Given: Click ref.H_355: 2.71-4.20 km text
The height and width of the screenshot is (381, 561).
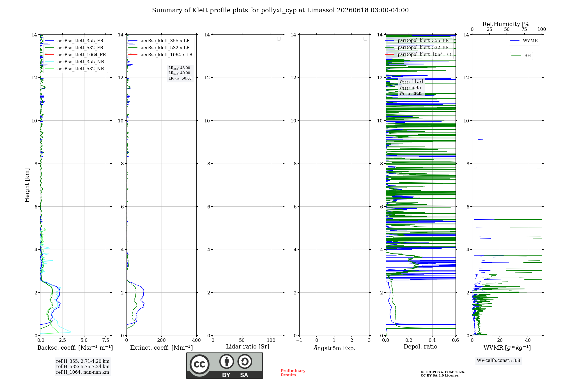Looking at the screenshot, I should [83, 361].
